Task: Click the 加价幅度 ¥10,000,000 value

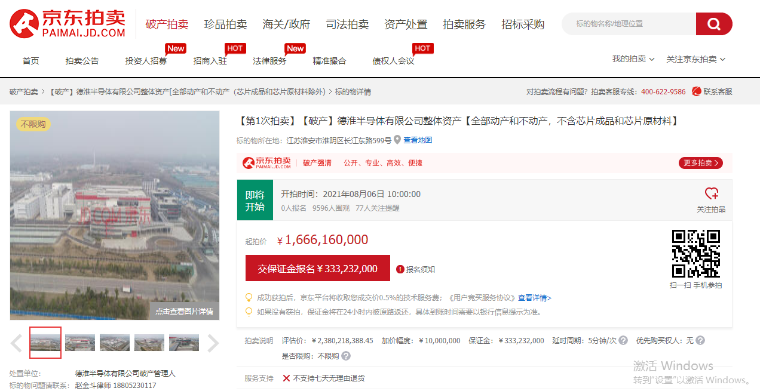Action: coord(440,340)
